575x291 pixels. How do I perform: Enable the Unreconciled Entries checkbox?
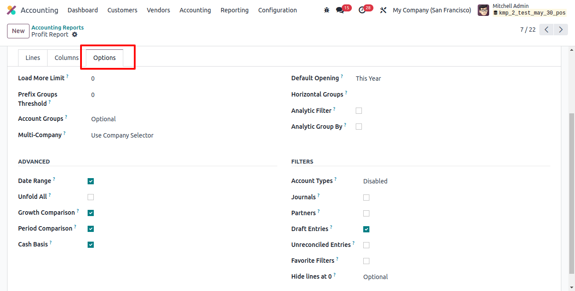point(366,245)
